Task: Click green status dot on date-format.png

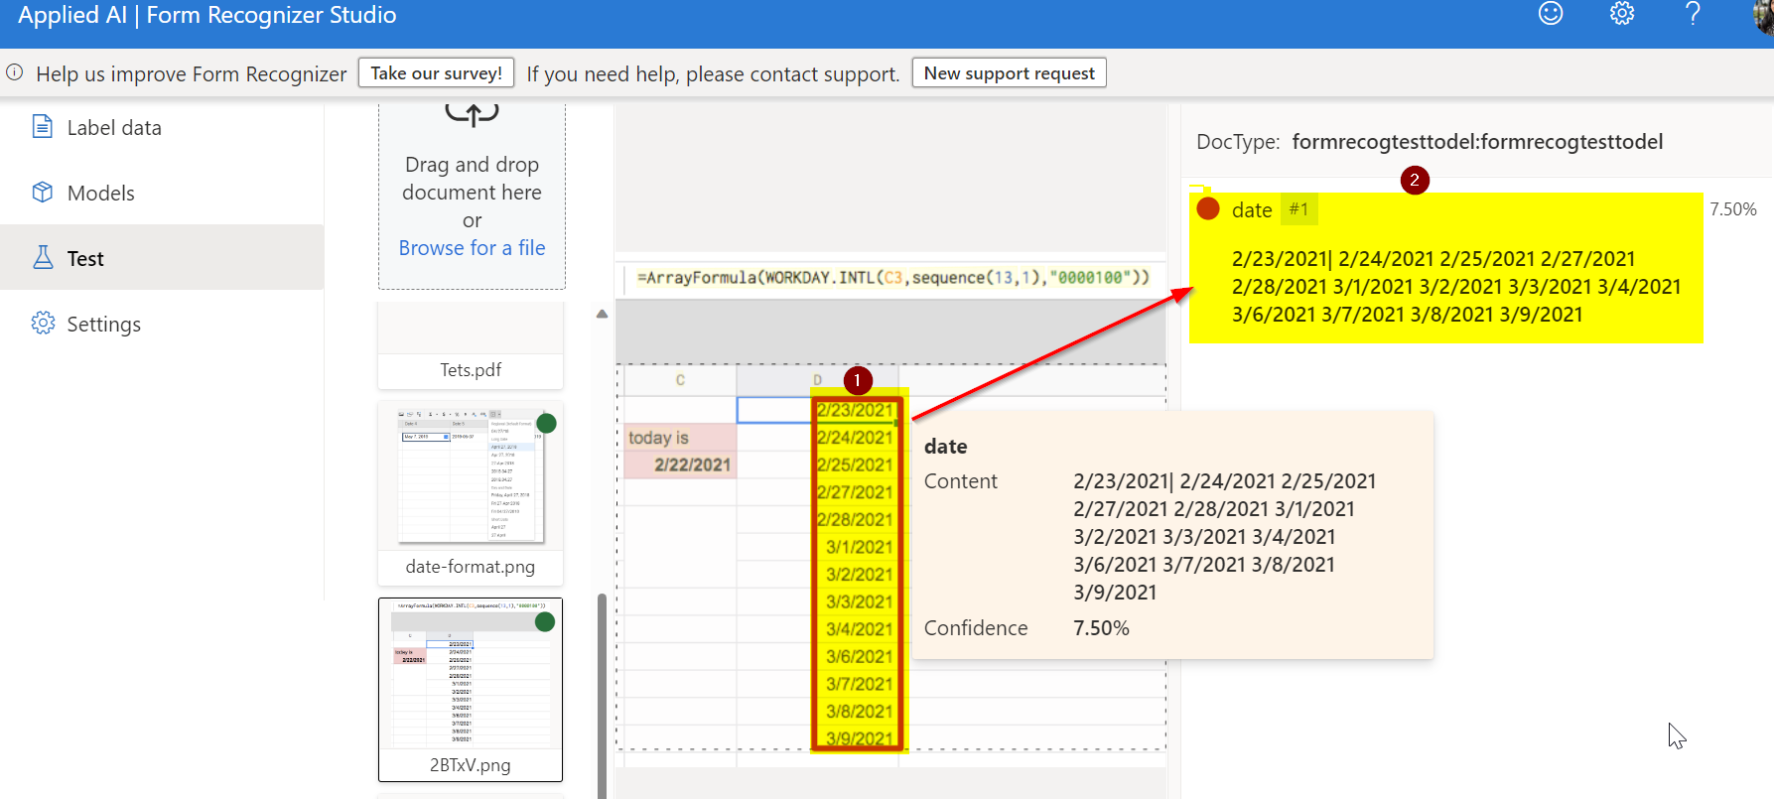Action: (546, 423)
